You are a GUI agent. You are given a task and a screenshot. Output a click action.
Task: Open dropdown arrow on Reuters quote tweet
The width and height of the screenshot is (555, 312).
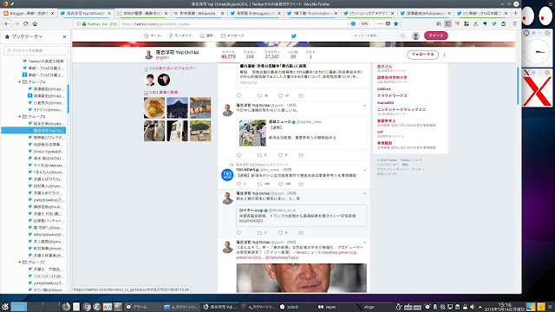tap(364, 193)
